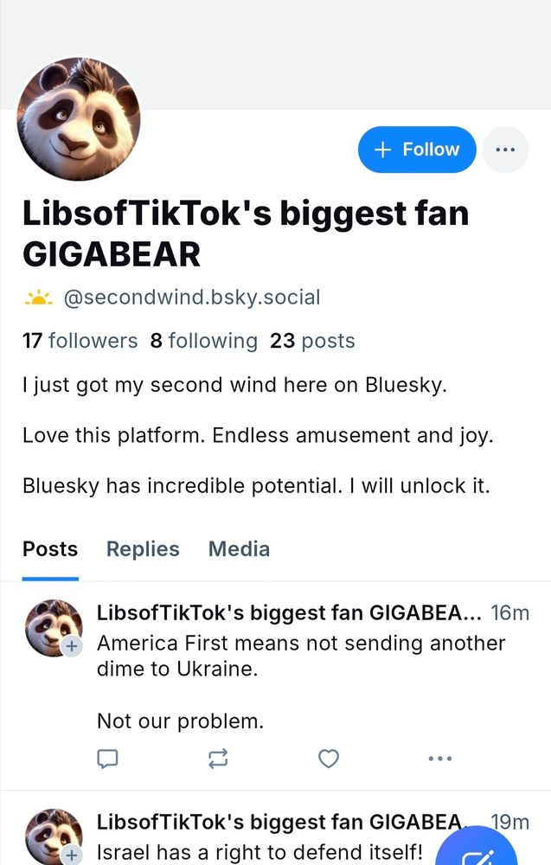Viewport: 551px width, 865px height.
Task: Like the Ukraine post with heart icon
Action: 329,759
